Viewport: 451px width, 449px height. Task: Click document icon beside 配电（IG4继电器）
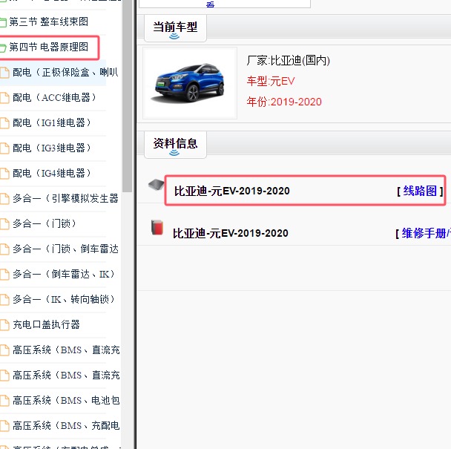[x=4, y=174]
